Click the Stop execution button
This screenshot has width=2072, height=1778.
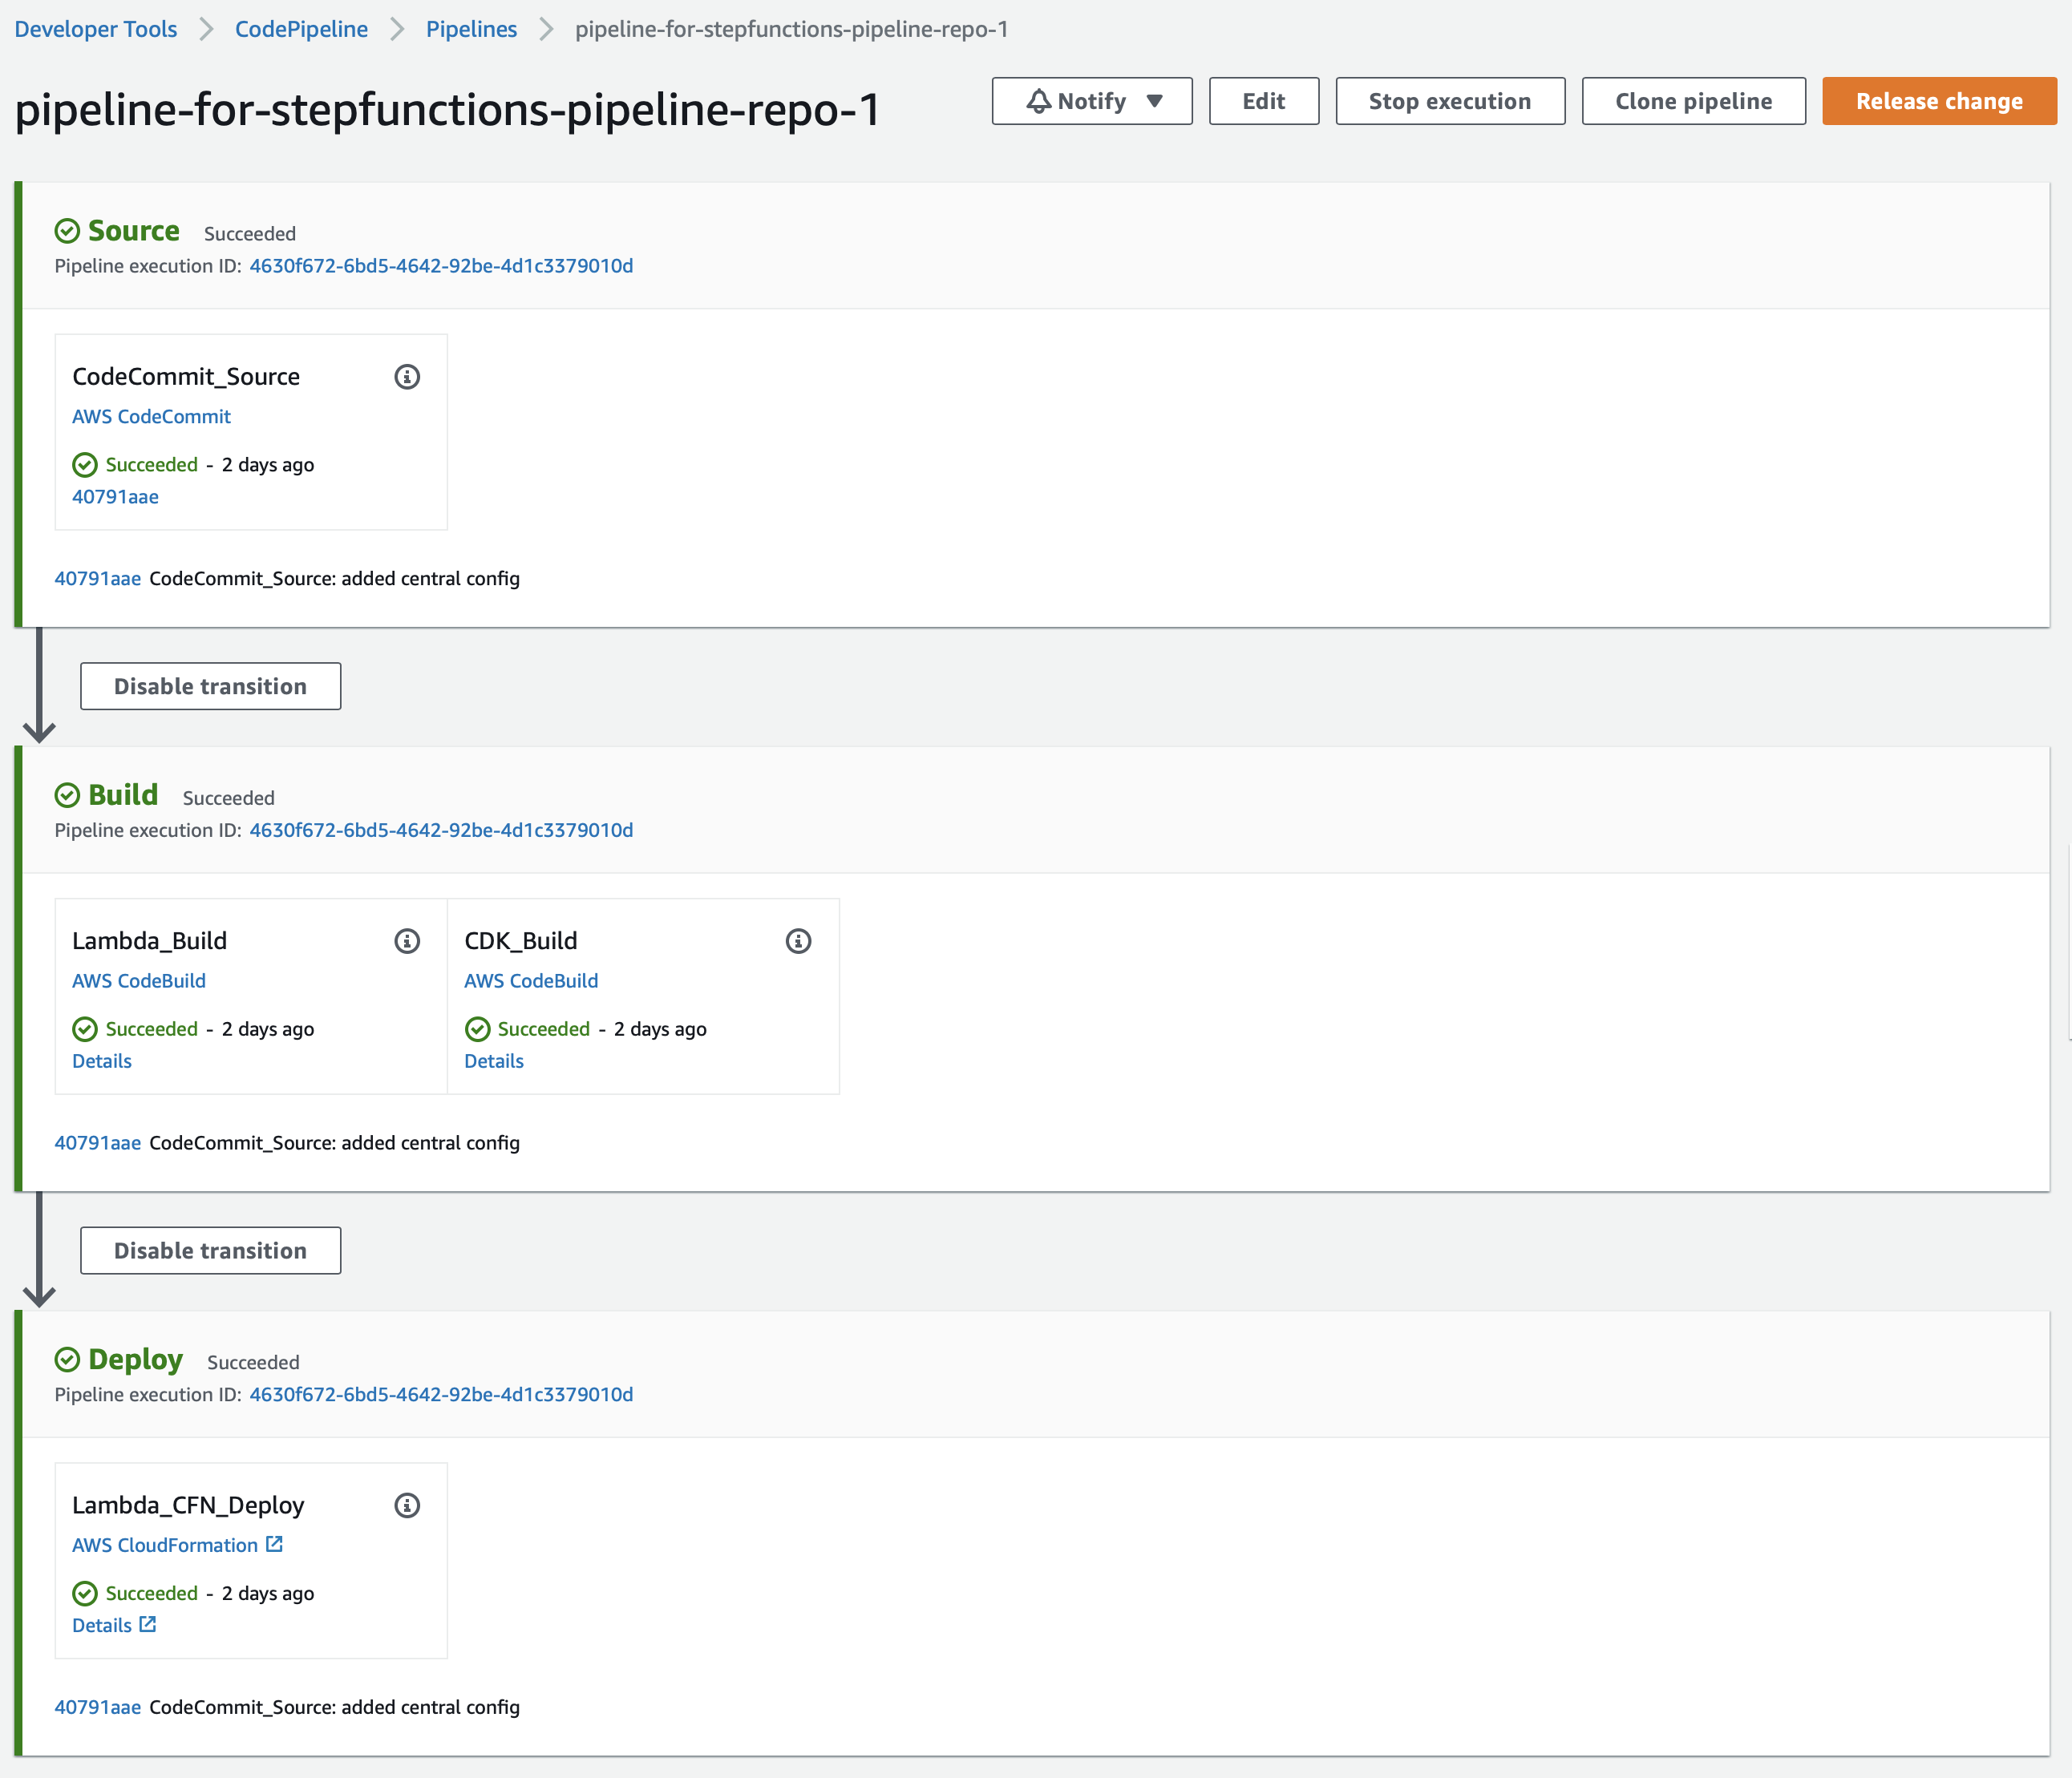[x=1449, y=101]
